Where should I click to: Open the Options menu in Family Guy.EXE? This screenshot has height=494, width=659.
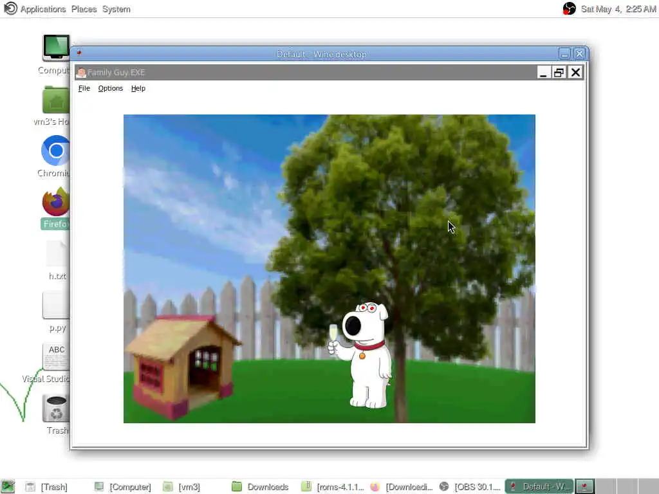pyautogui.click(x=111, y=88)
